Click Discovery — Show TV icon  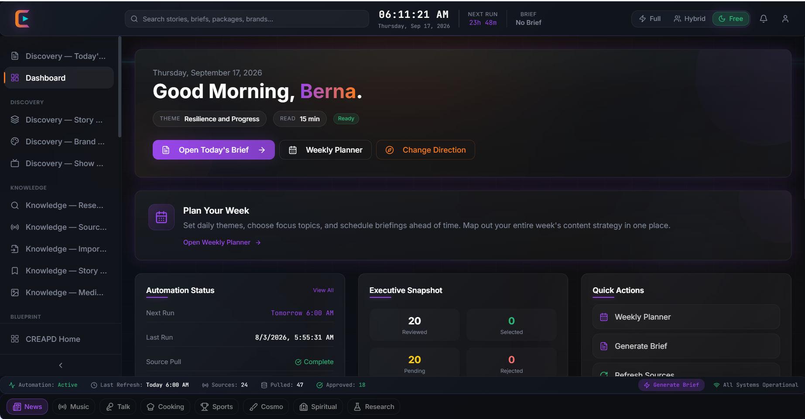15,163
